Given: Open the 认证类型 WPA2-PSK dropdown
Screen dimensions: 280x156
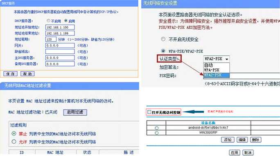Looking at the screenshot, I should click(x=217, y=59).
